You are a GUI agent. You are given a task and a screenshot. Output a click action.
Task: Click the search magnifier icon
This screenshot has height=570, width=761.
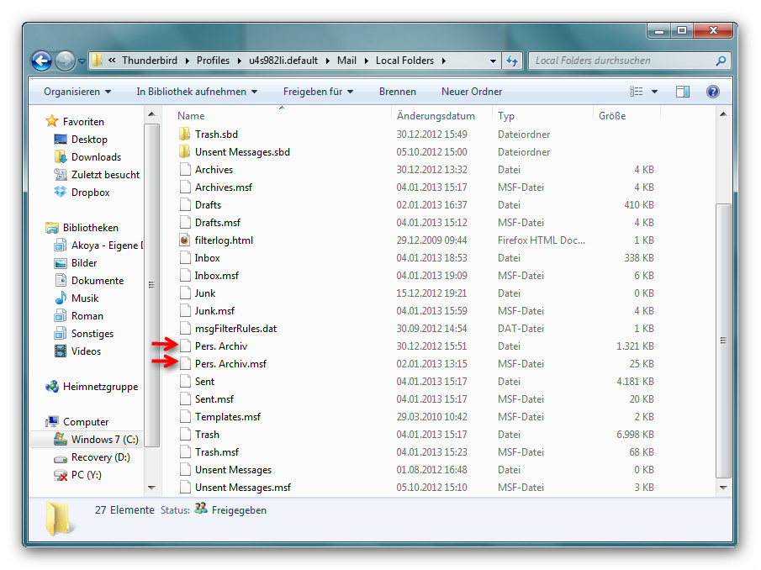pos(721,61)
